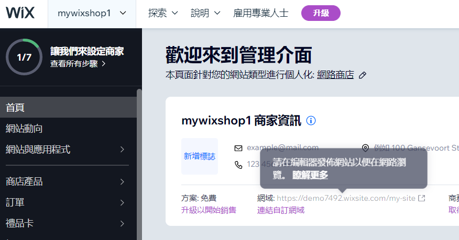Click 連結自訂網域 link
Image resolution: width=459 pixels, height=240 pixels.
point(281,210)
